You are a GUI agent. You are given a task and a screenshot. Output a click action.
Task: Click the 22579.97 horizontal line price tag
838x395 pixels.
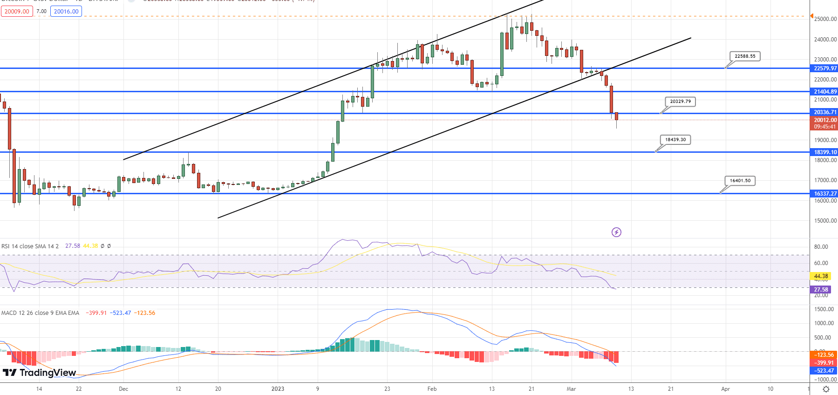click(824, 68)
